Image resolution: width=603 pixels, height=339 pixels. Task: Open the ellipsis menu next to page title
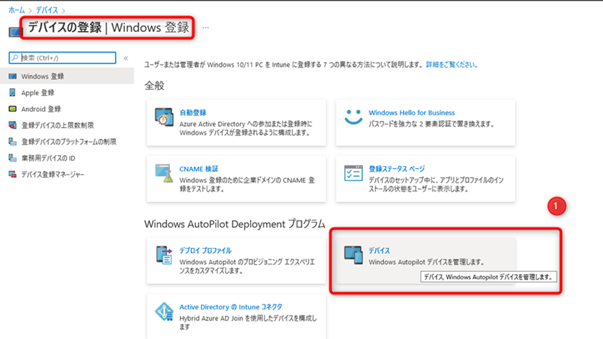pos(206,28)
